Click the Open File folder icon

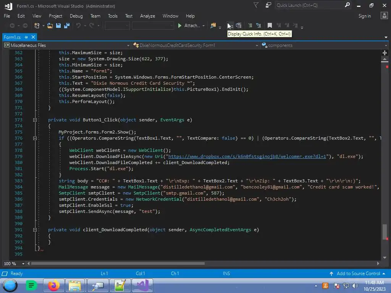(x=50, y=26)
